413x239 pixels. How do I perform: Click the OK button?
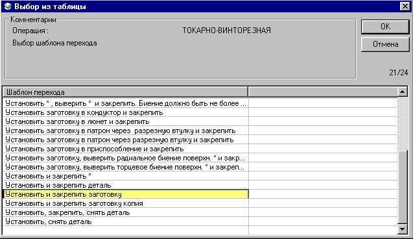click(385, 27)
